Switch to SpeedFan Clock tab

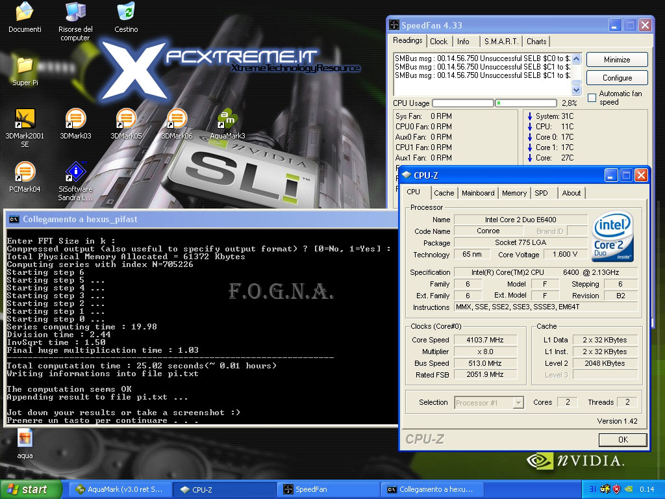(x=438, y=41)
